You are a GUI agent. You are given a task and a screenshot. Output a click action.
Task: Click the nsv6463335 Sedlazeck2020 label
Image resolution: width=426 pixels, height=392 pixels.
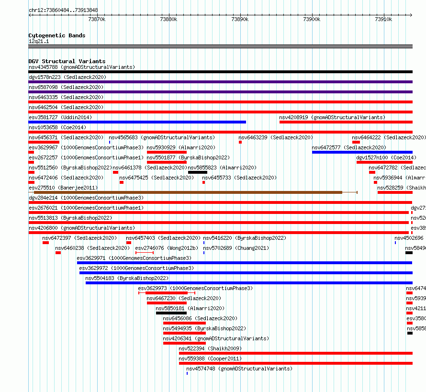66,97
